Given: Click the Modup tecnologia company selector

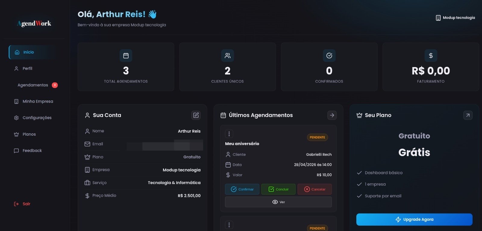Looking at the screenshot, I should point(455,18).
